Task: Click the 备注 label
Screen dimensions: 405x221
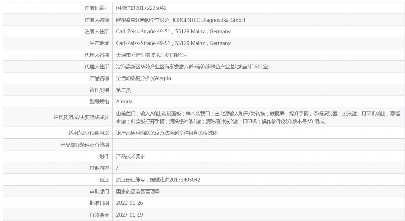Action: (104, 179)
